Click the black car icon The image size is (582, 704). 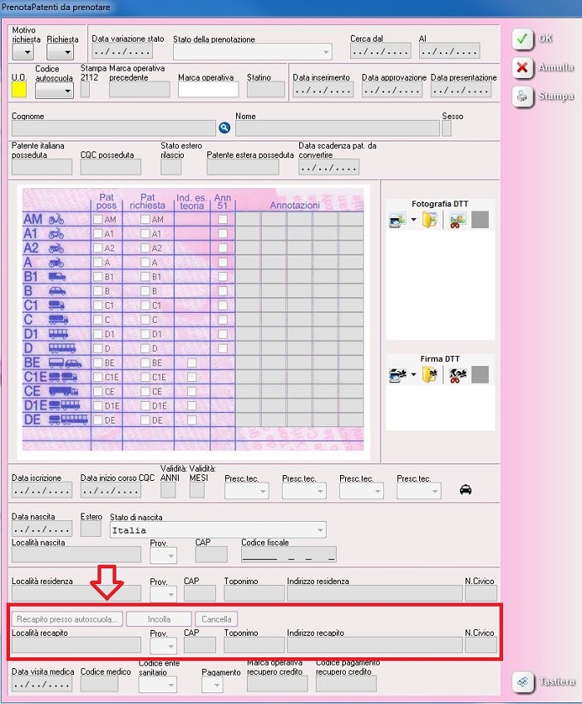[466, 489]
